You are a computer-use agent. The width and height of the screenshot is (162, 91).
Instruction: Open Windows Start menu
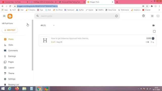click(3, 89)
